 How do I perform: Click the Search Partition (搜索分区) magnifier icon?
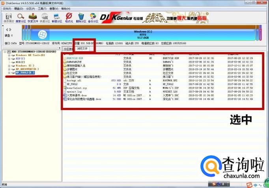pyautogui.click(x=21, y=18)
